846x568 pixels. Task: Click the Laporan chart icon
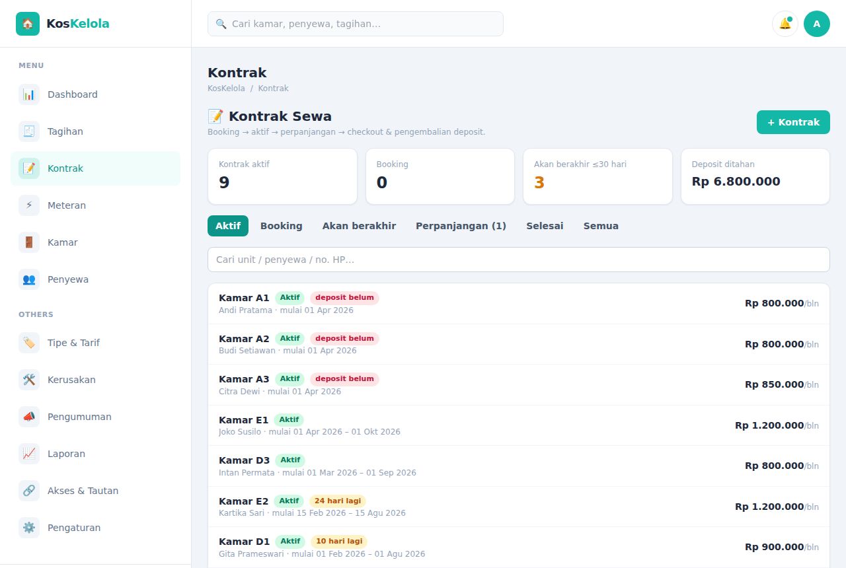29,454
